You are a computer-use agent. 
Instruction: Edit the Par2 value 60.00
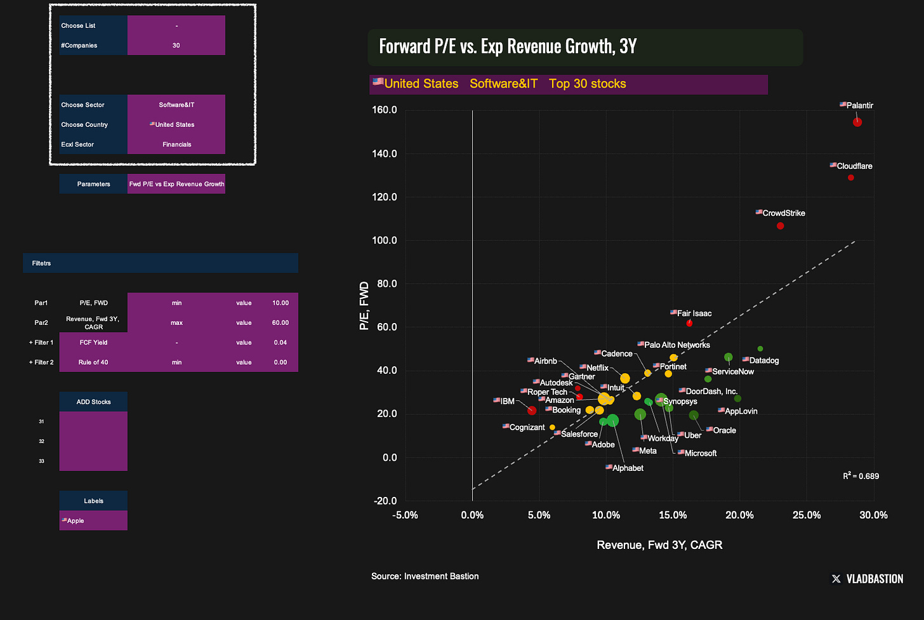pyautogui.click(x=280, y=322)
